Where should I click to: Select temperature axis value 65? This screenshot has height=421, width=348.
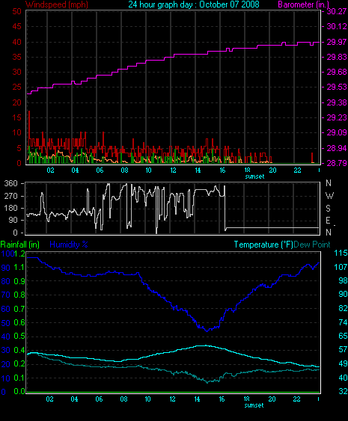(x=344, y=336)
